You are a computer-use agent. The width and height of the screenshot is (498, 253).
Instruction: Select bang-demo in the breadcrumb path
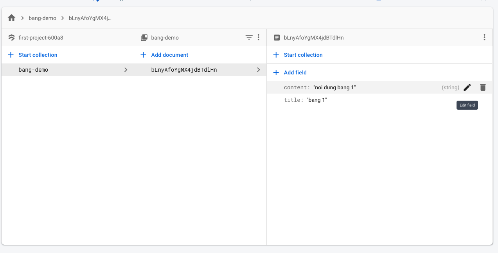pos(42,18)
